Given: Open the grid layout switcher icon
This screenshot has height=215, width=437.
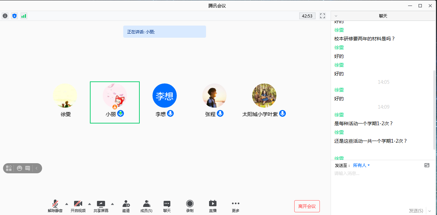Looking at the screenshot, I should [9, 168].
